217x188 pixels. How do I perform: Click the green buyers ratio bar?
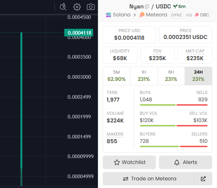click(159, 146)
